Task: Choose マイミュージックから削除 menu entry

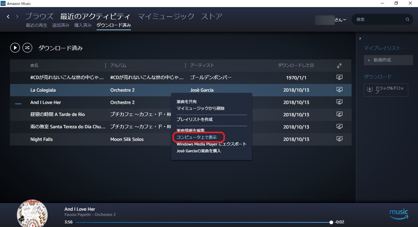Action: [x=201, y=108]
